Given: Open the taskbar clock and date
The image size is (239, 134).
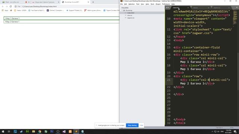Looking at the screenshot, I should tap(228, 131).
